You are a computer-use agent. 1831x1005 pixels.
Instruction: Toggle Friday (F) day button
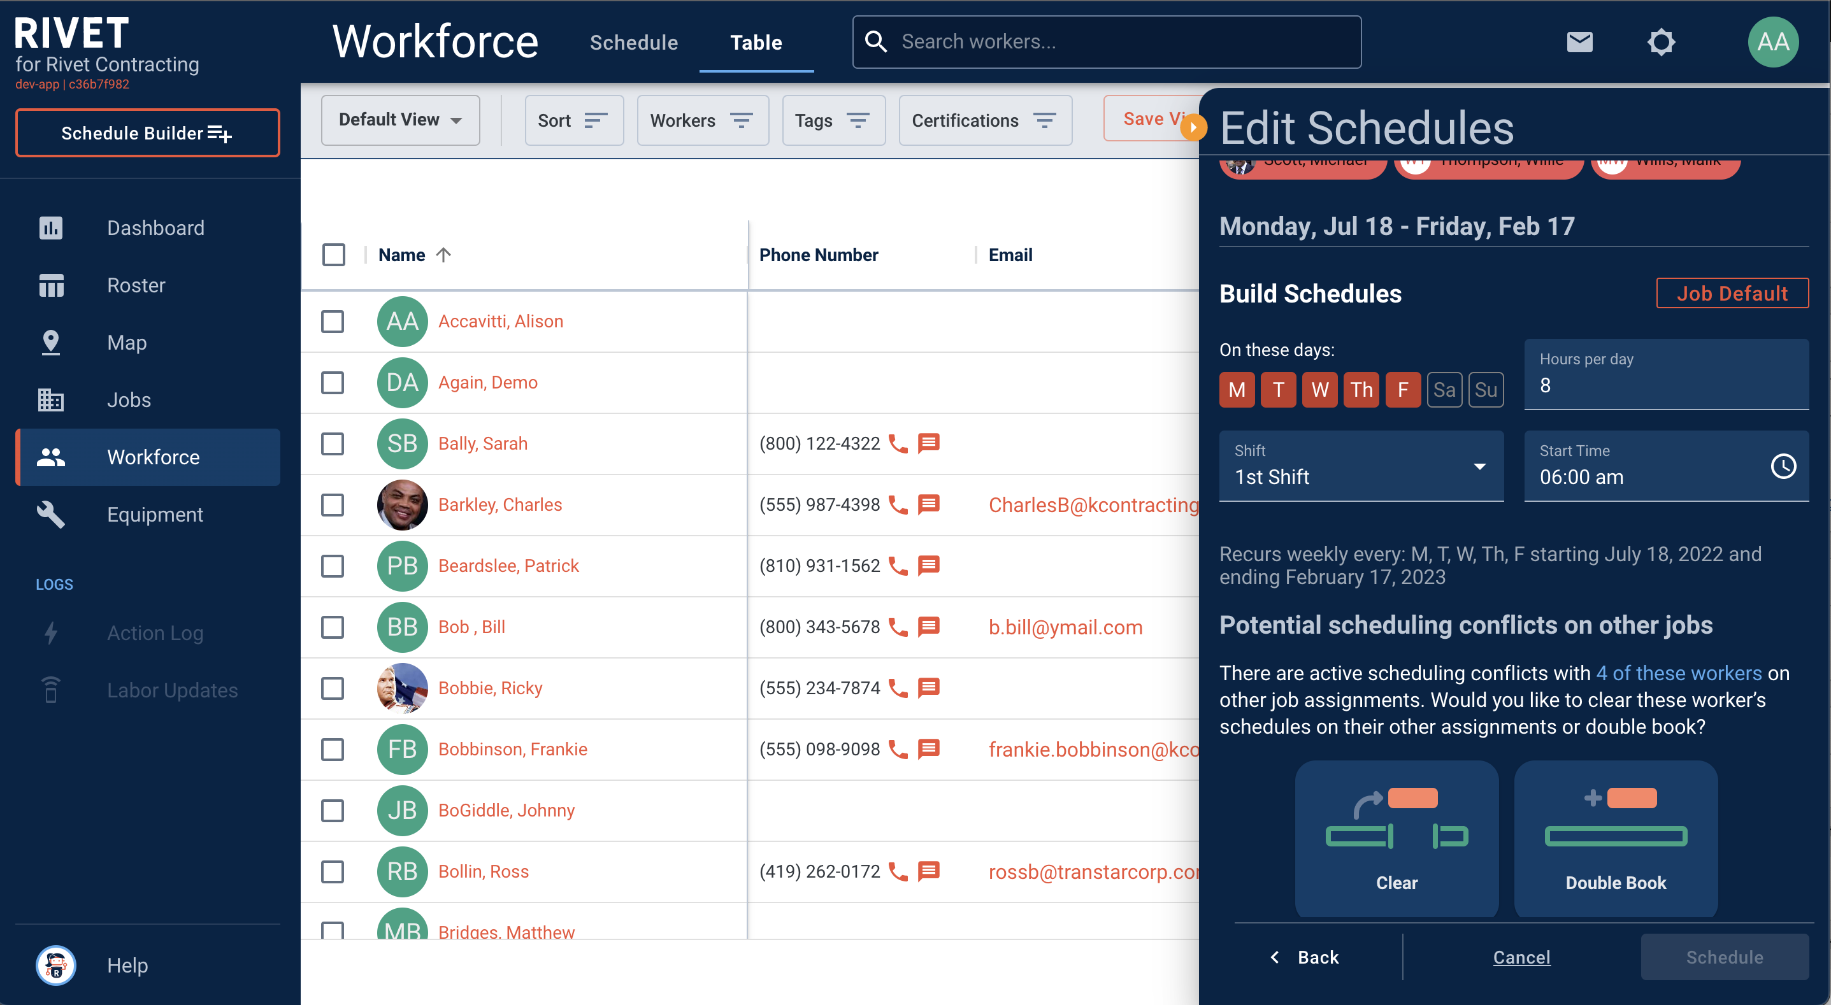click(x=1403, y=390)
